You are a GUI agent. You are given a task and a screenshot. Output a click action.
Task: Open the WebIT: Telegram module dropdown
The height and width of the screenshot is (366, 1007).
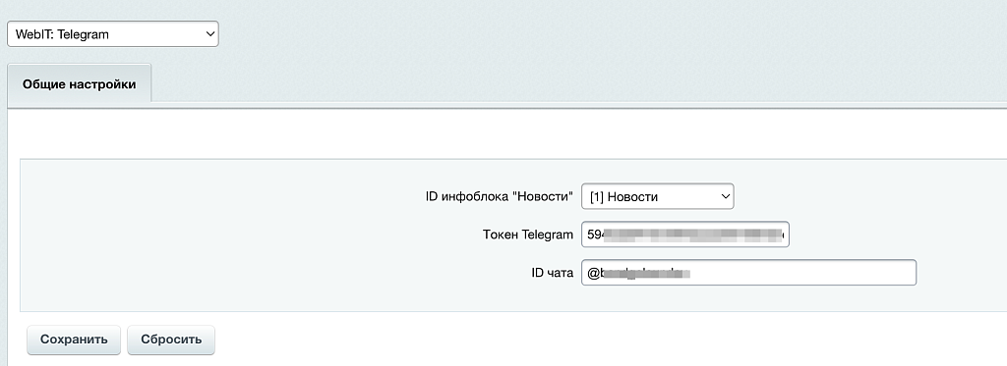click(112, 34)
